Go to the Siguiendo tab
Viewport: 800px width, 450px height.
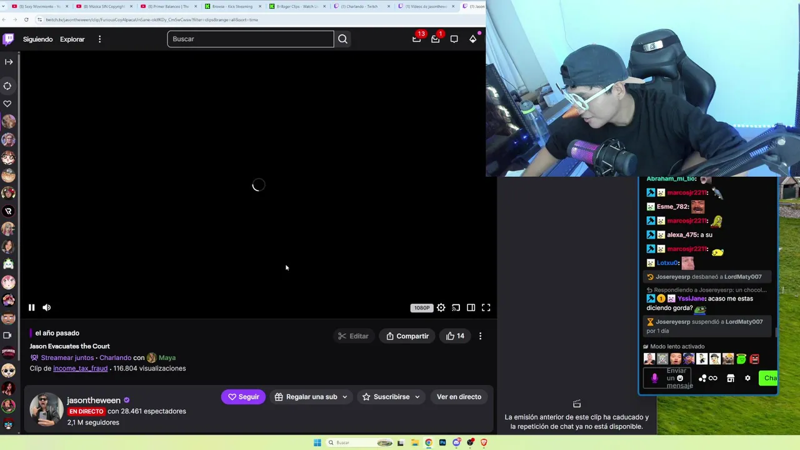coord(37,39)
